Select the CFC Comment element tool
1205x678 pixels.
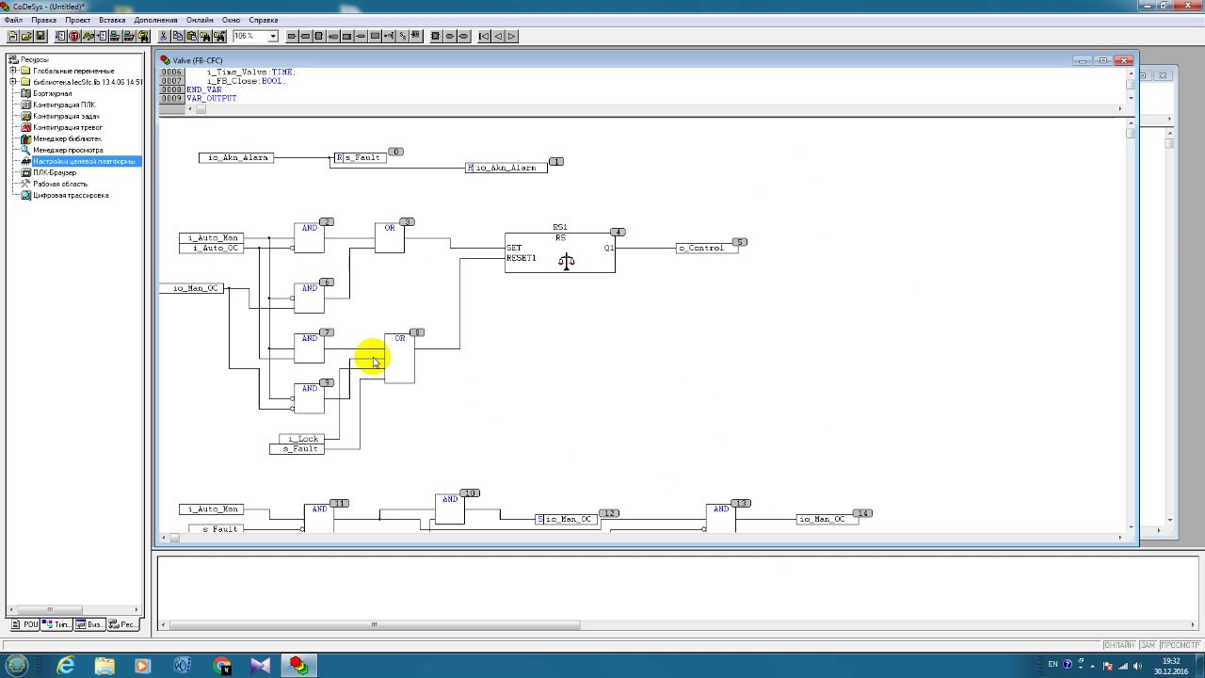coord(375,36)
